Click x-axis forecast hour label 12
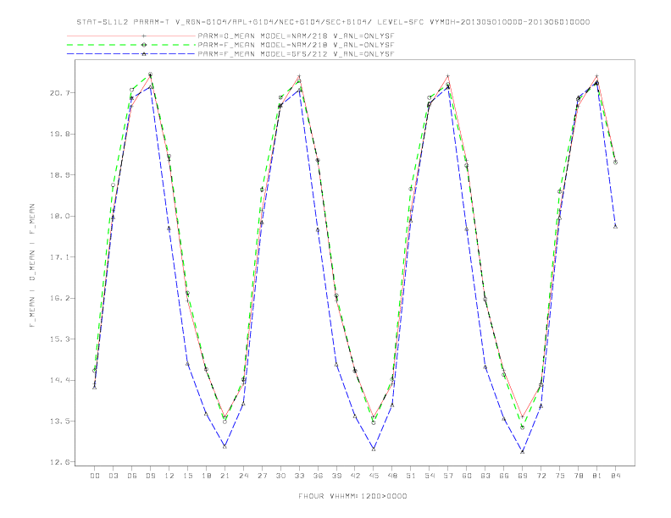The width and height of the screenshot is (671, 518). point(169,476)
